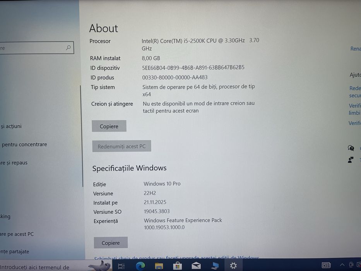Click the edition value Windows 10 Pro
Viewport: 361px width, 271px height.
click(x=162, y=184)
